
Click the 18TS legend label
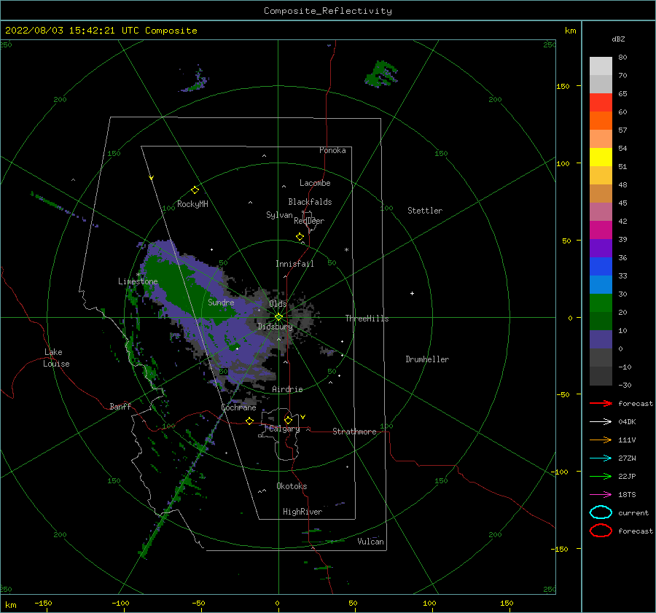(627, 494)
